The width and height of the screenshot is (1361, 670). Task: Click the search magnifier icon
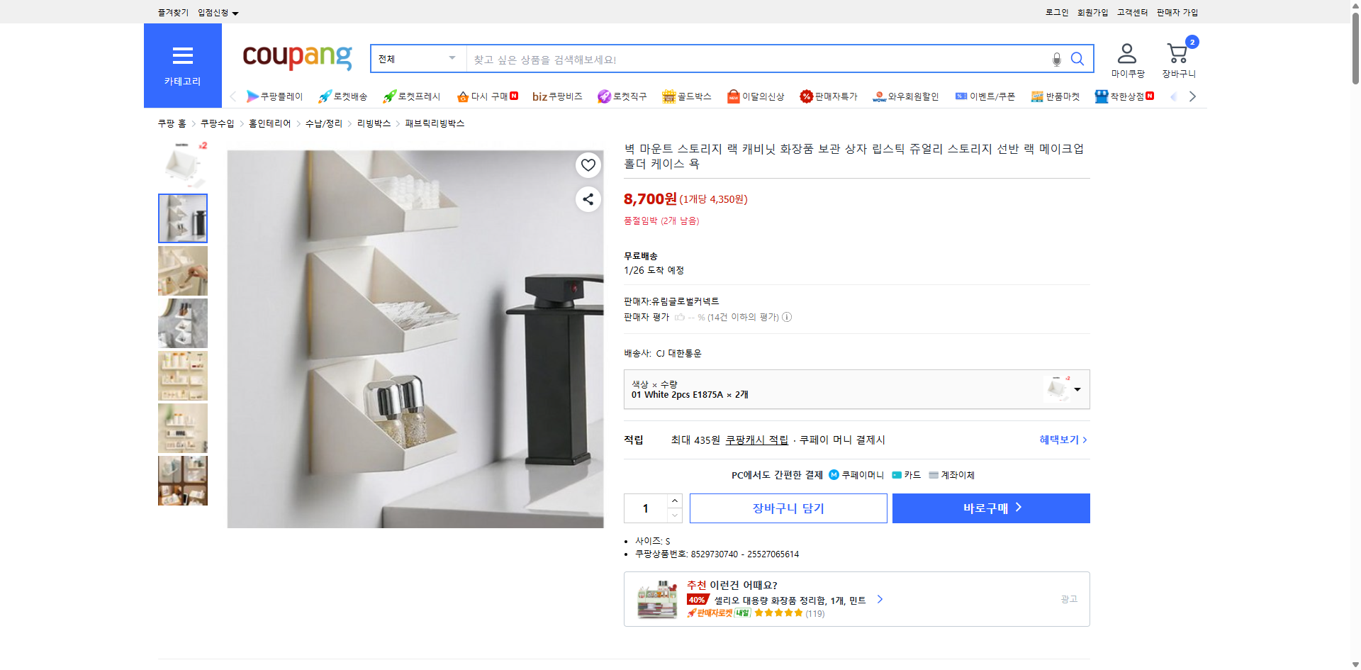coord(1077,59)
